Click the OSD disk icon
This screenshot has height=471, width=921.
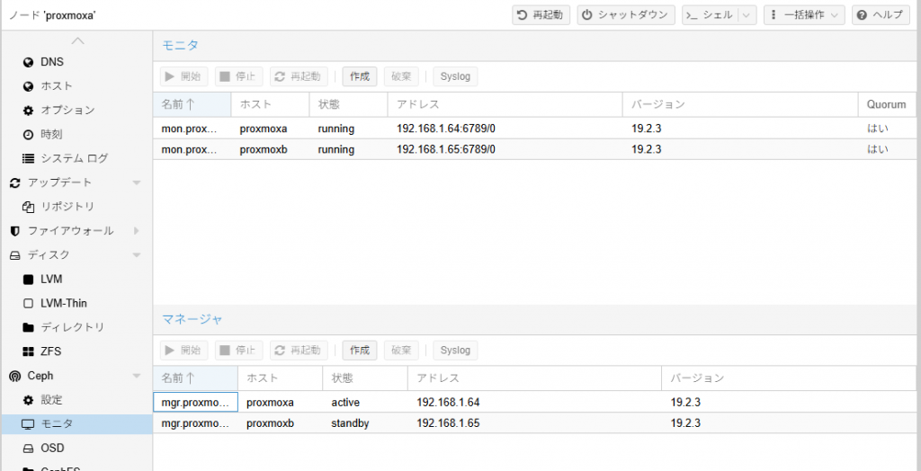click(x=28, y=448)
